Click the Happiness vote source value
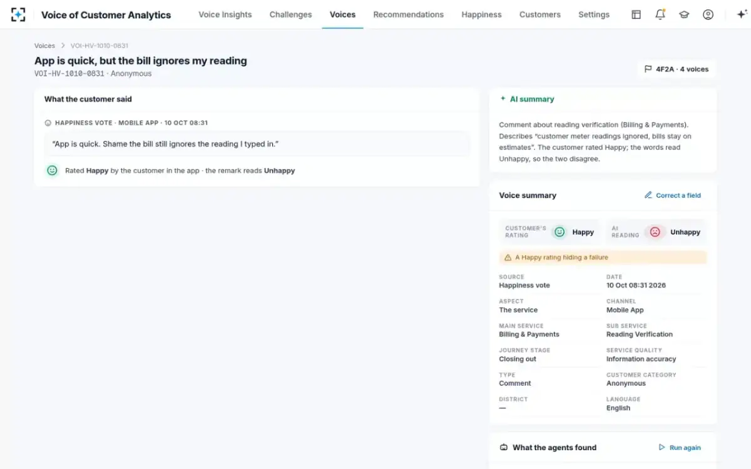The image size is (751, 469). 524,285
